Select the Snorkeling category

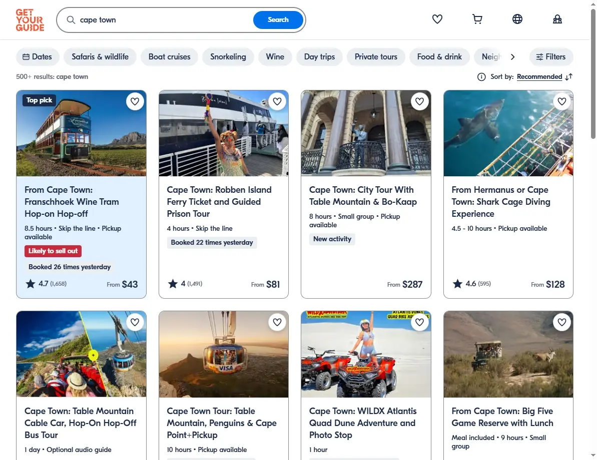click(x=228, y=57)
